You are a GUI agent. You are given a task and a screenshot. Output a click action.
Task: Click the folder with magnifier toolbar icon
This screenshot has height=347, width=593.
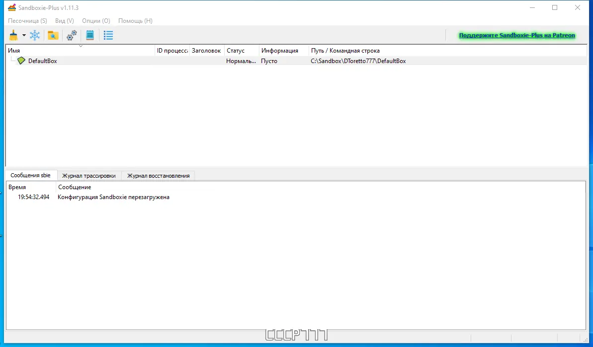click(x=53, y=35)
